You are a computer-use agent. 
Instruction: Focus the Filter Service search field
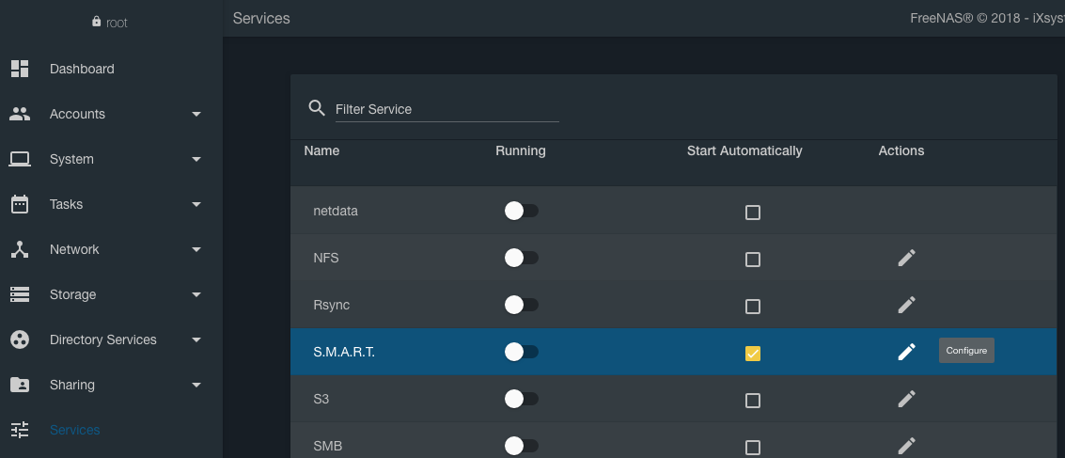click(446, 109)
